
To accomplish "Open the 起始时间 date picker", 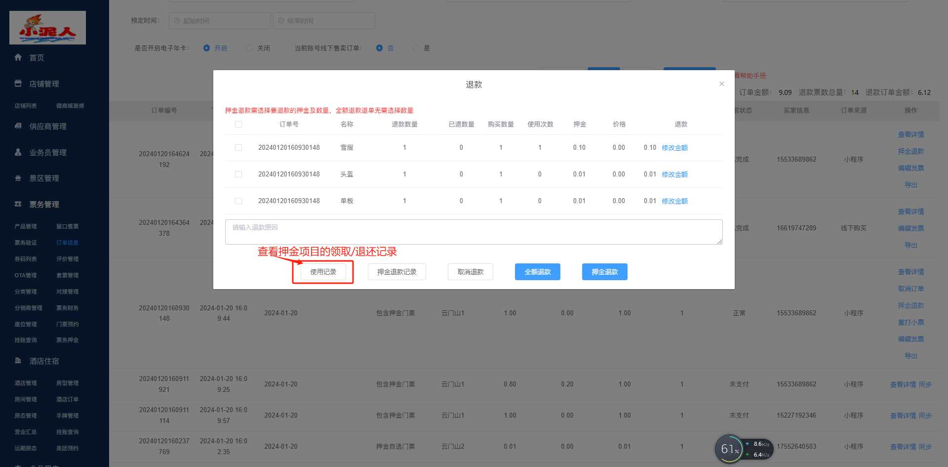I will pos(220,21).
